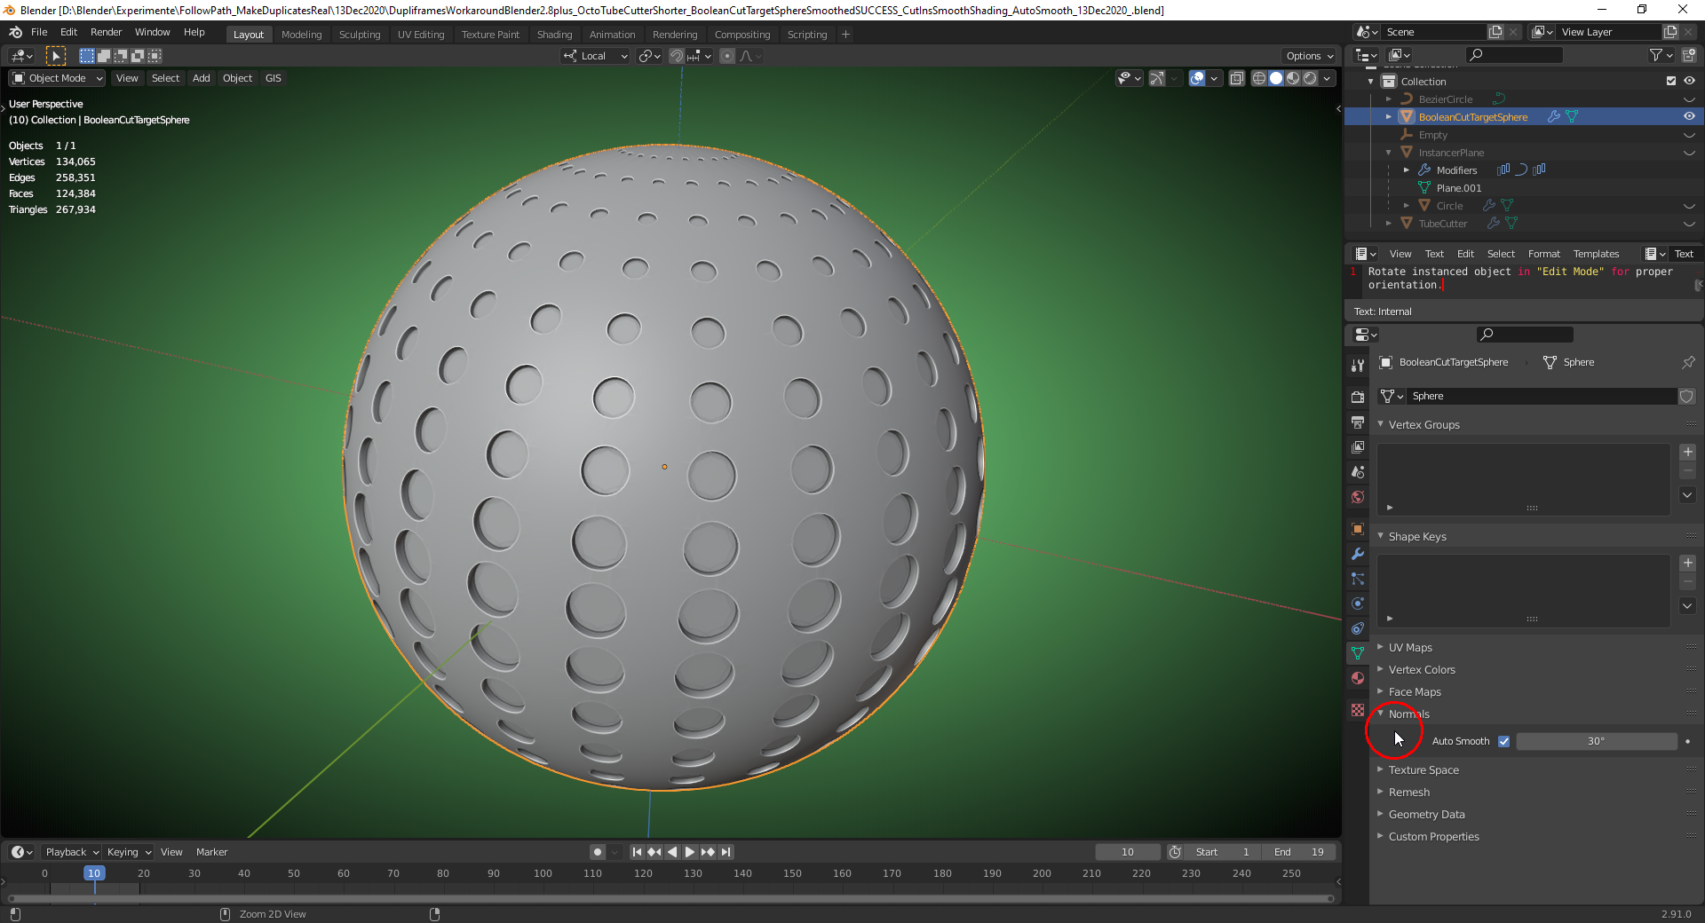Open the viewport Options dropdown
The width and height of the screenshot is (1705, 923).
[x=1309, y=56]
